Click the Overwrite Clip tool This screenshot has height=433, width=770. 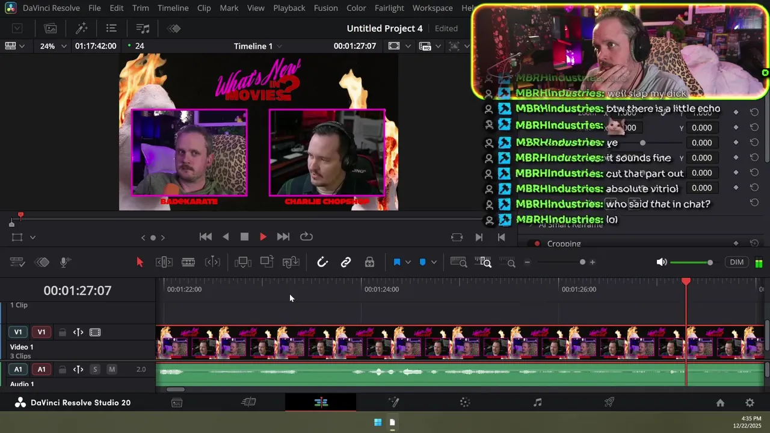coord(266,262)
